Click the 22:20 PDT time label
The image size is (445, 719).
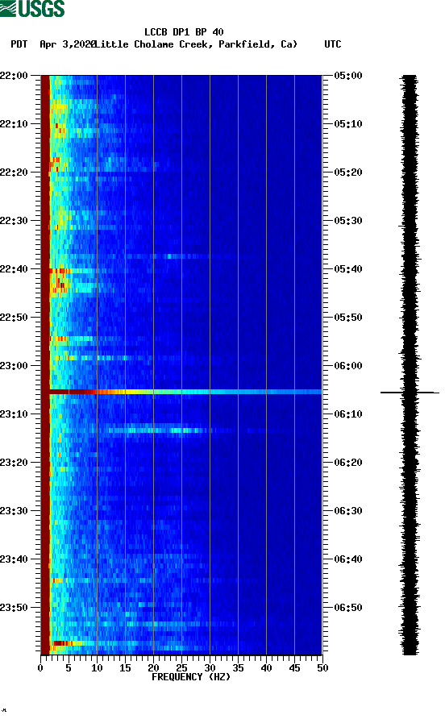pos(14,172)
